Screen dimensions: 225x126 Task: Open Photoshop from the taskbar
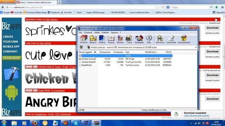tap(86, 123)
